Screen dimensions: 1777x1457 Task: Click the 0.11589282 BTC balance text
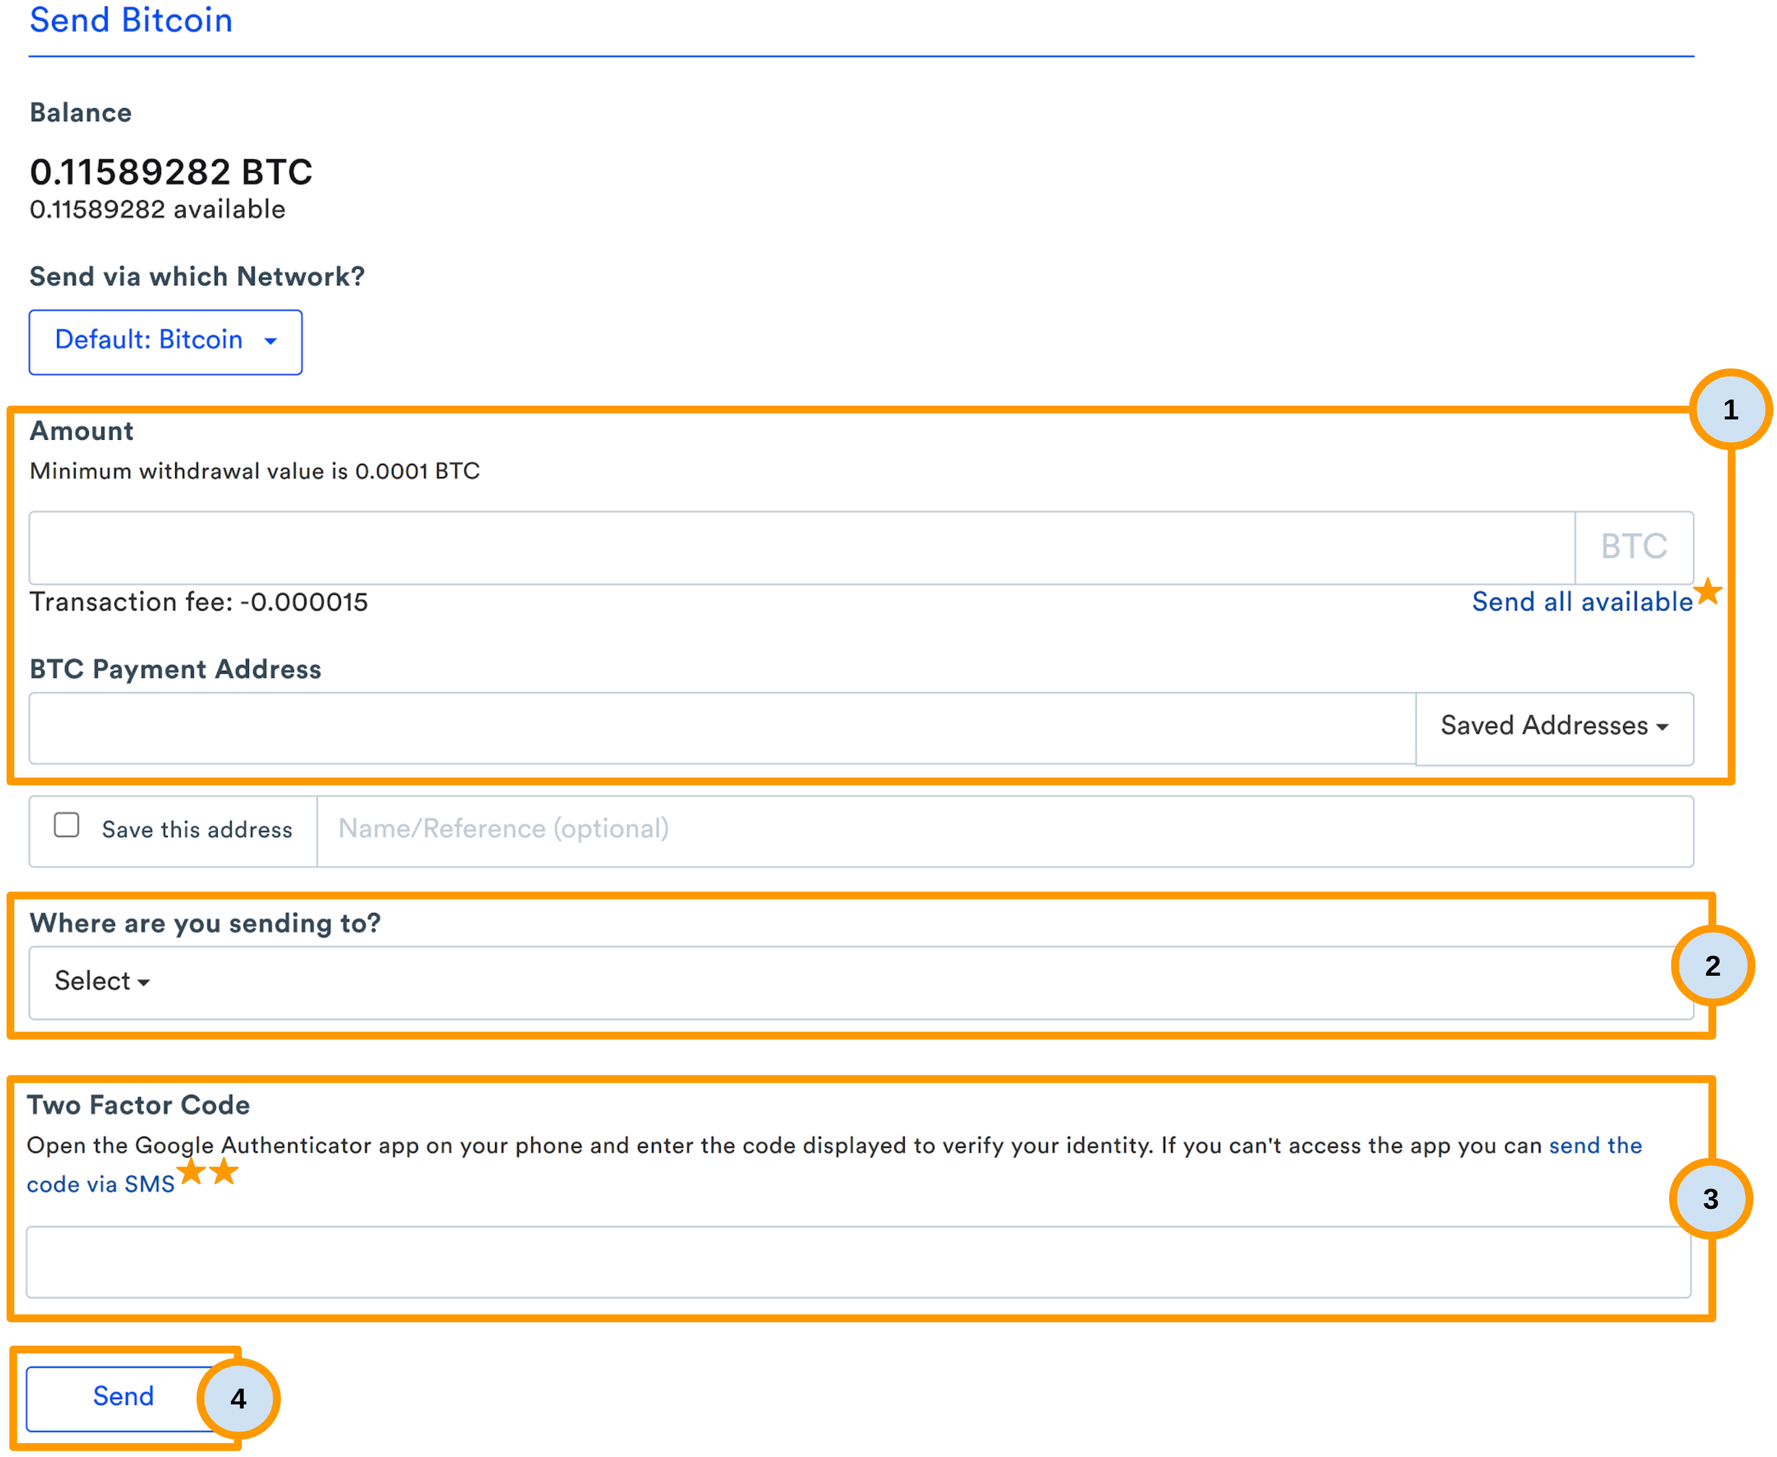pos(171,172)
